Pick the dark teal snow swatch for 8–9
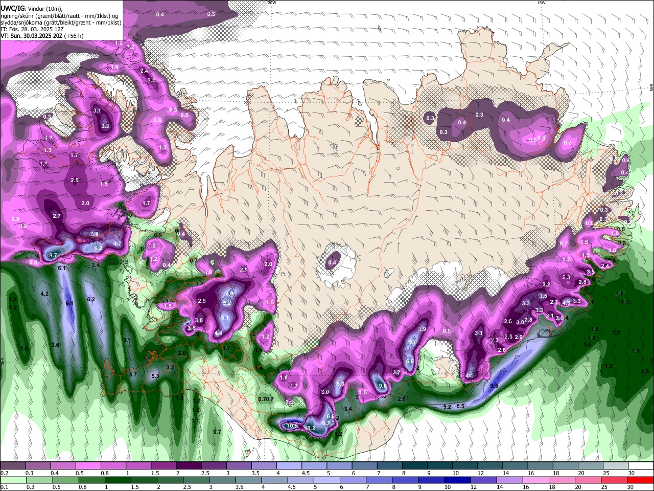 [414, 465]
